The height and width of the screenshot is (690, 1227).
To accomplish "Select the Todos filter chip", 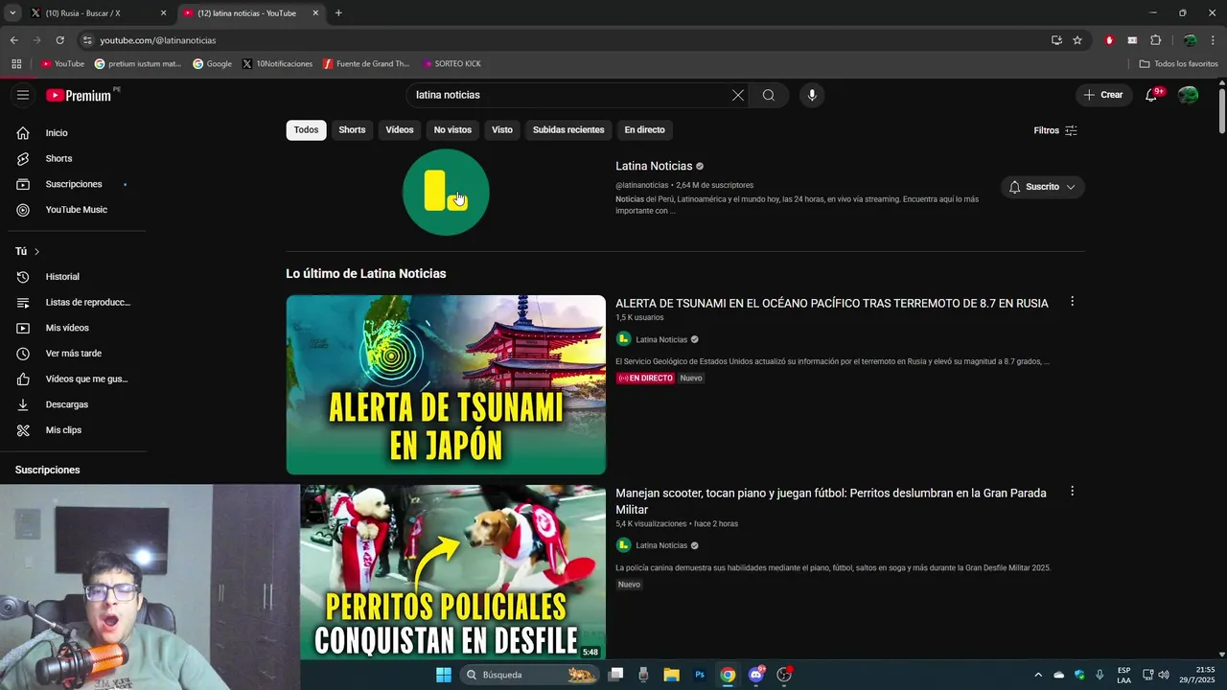I will coord(306,130).
